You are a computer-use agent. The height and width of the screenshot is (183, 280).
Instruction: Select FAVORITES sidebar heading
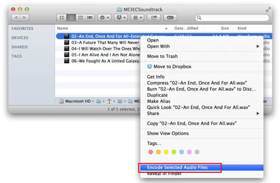tap(22, 28)
